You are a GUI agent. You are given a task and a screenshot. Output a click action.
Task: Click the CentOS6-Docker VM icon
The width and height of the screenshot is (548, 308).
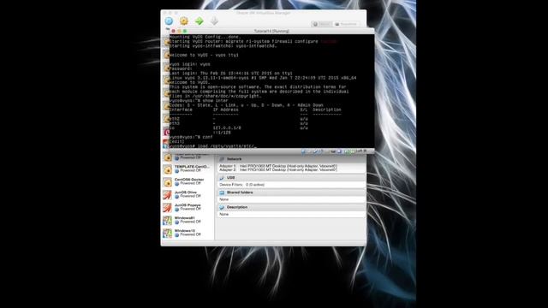tap(168, 182)
